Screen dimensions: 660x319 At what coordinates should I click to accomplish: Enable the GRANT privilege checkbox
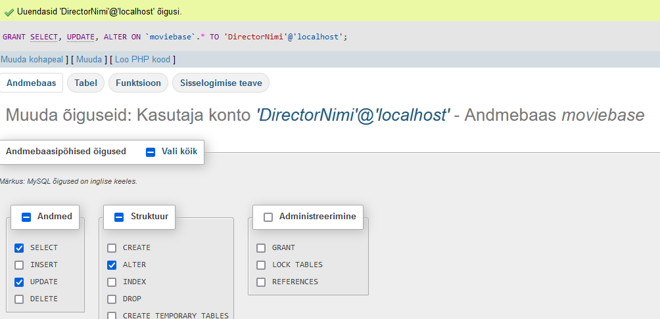[261, 248]
